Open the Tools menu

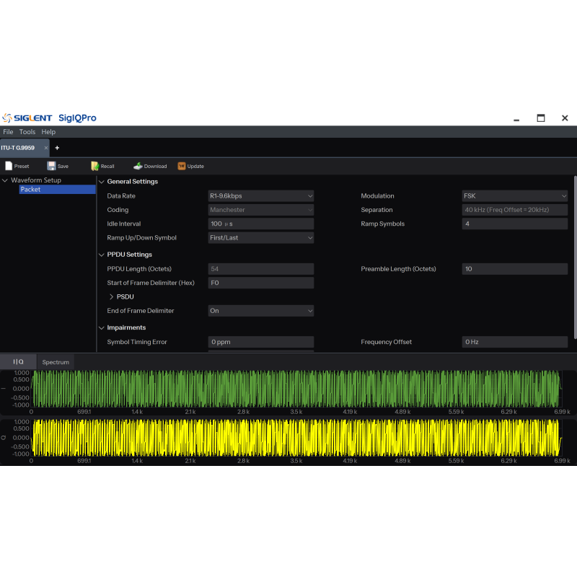pyautogui.click(x=27, y=132)
